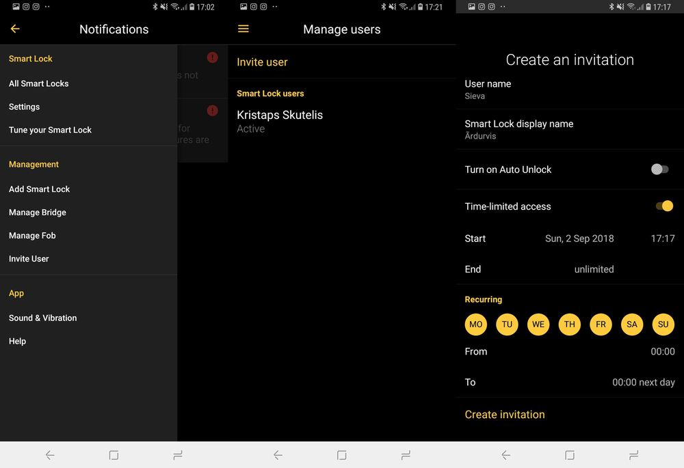684x468 pixels.
Task: Toggle the TH recurring day
Action: (x=569, y=325)
